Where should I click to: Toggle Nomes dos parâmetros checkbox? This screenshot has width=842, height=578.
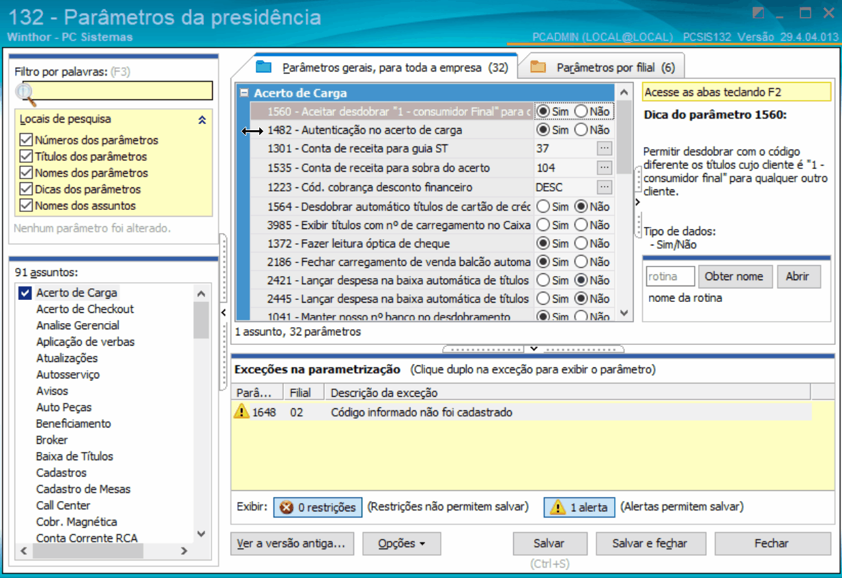click(27, 172)
